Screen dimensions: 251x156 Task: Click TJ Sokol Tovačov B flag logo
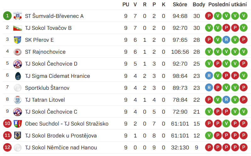(x=17, y=28)
